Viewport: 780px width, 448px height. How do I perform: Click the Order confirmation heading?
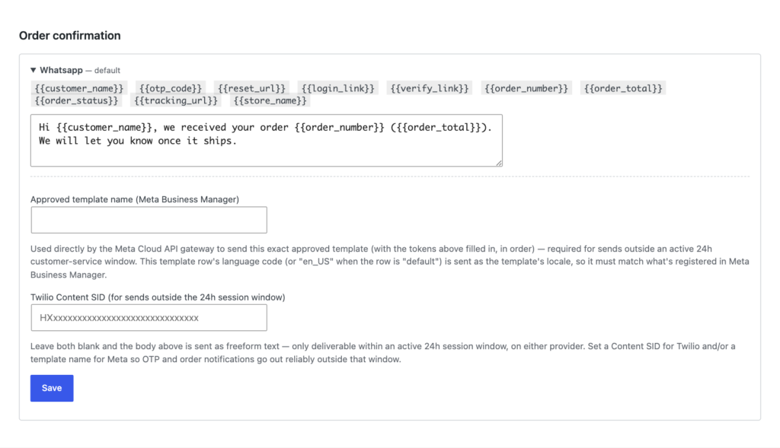point(69,36)
